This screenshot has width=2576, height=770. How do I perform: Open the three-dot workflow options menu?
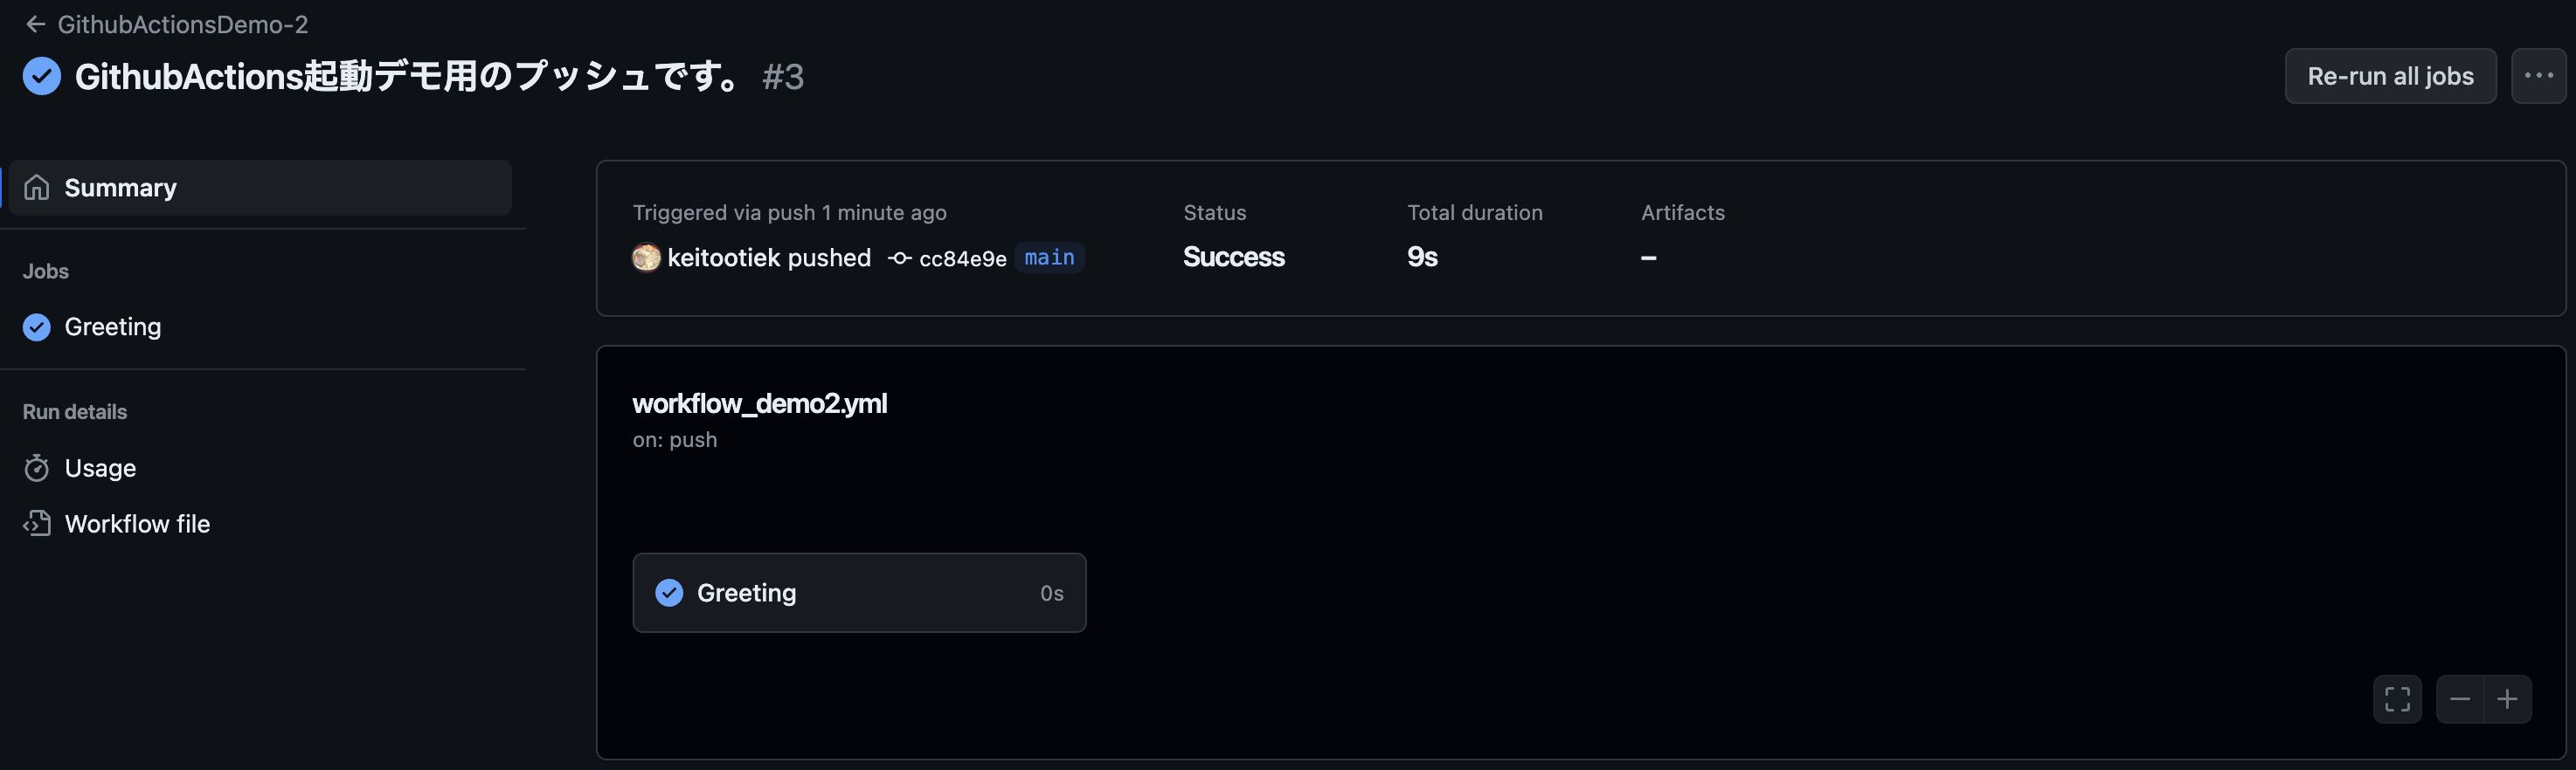click(x=2537, y=76)
